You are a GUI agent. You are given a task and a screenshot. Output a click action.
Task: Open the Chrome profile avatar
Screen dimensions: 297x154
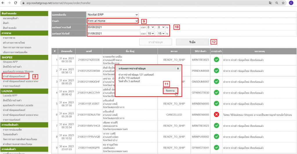pyautogui.click(x=291, y=3)
